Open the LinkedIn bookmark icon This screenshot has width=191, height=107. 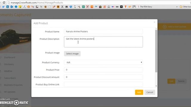[x=7, y=7]
